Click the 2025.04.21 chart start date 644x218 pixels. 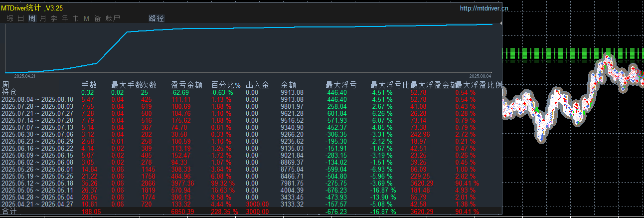click(x=24, y=76)
